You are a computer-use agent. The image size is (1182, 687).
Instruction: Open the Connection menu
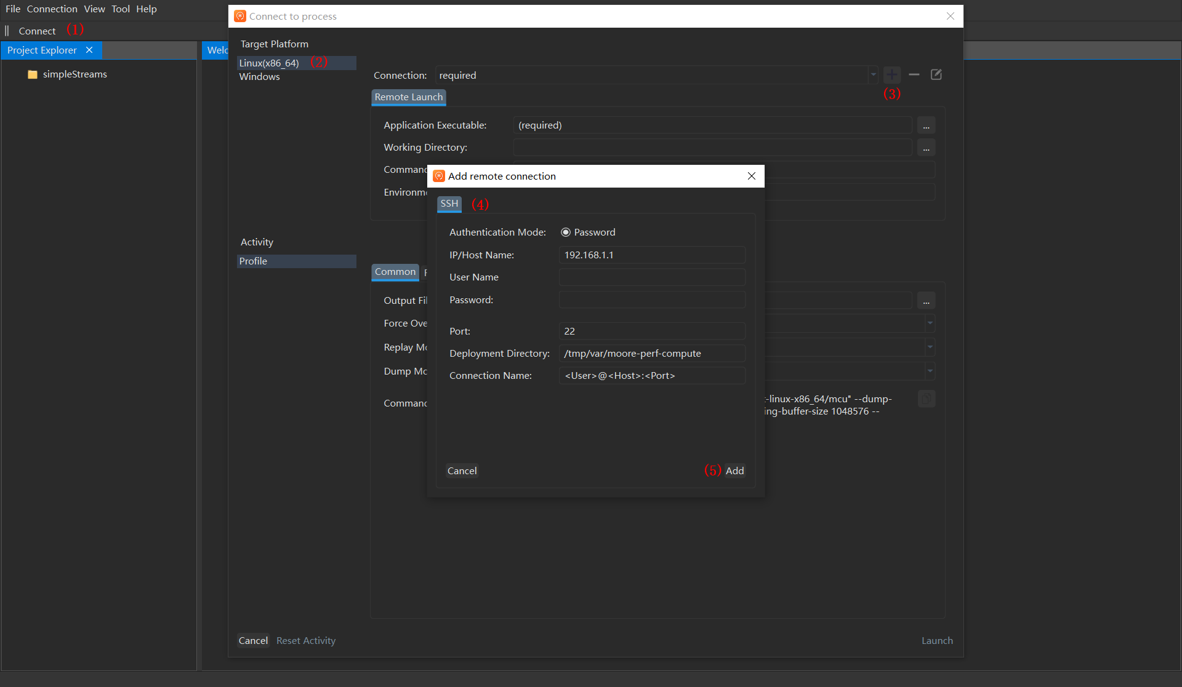pyautogui.click(x=52, y=9)
